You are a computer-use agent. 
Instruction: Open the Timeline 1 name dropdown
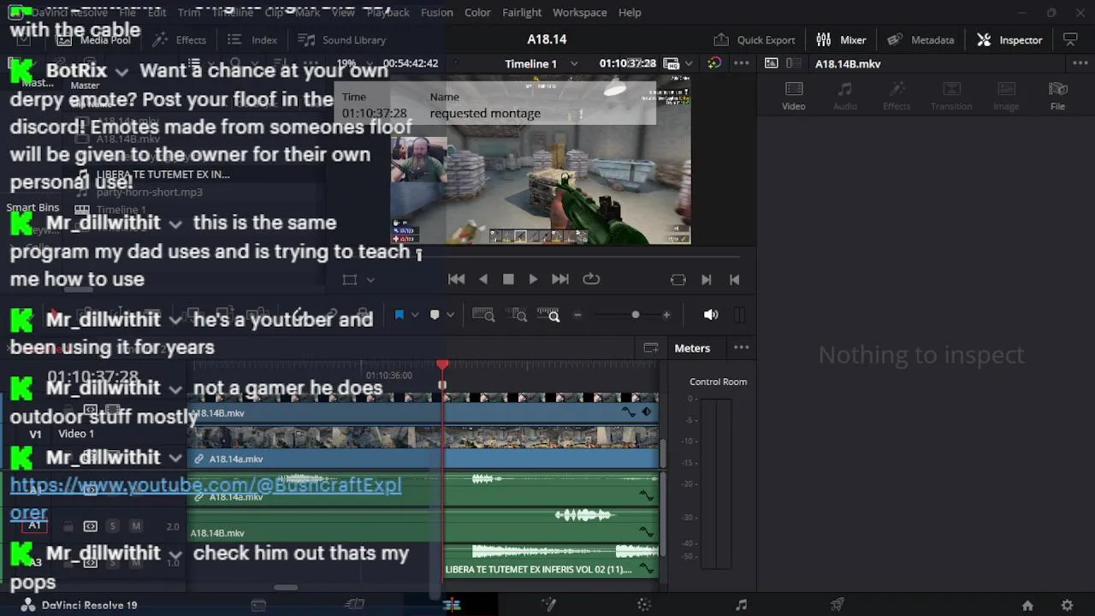(x=574, y=63)
